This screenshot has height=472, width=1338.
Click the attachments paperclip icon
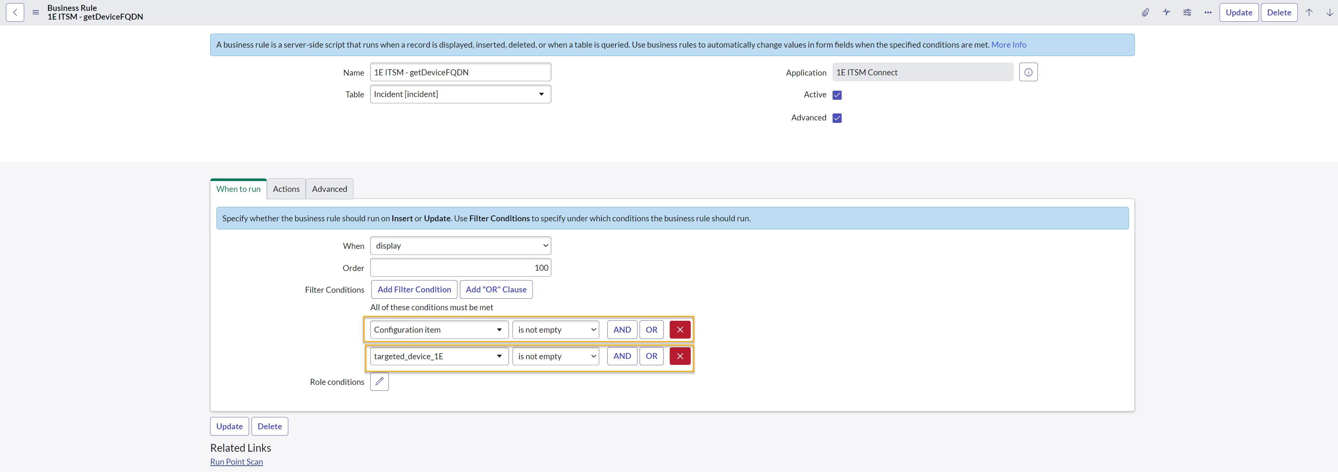click(x=1145, y=13)
